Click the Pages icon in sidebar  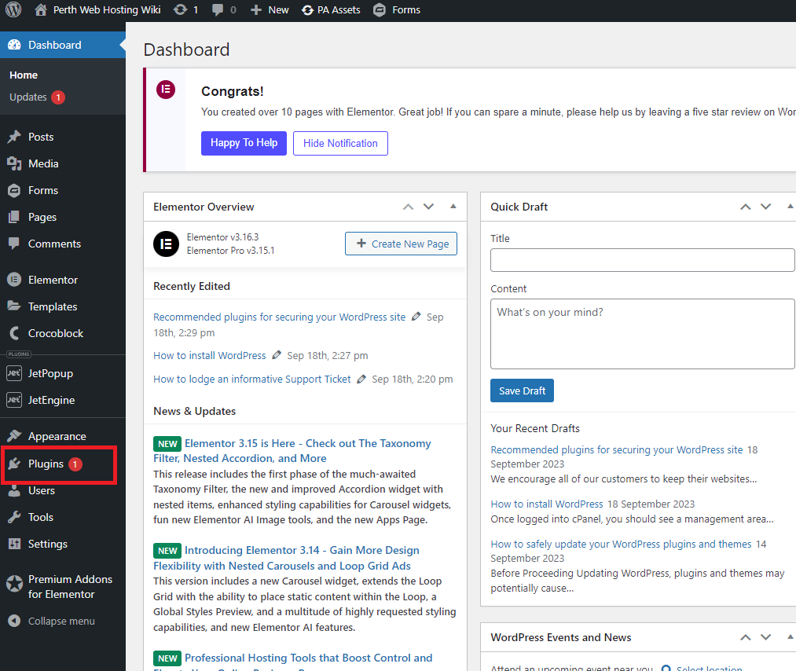(14, 217)
